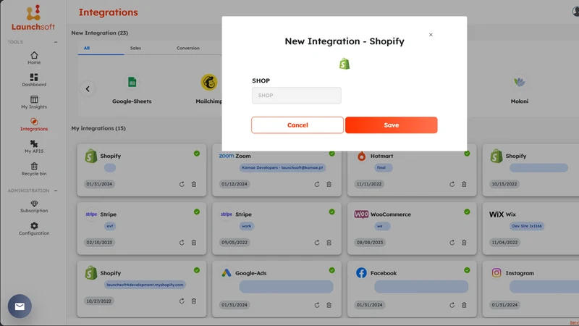Click the Cancel button
Viewport: 579px width, 326px height.
coord(297,125)
